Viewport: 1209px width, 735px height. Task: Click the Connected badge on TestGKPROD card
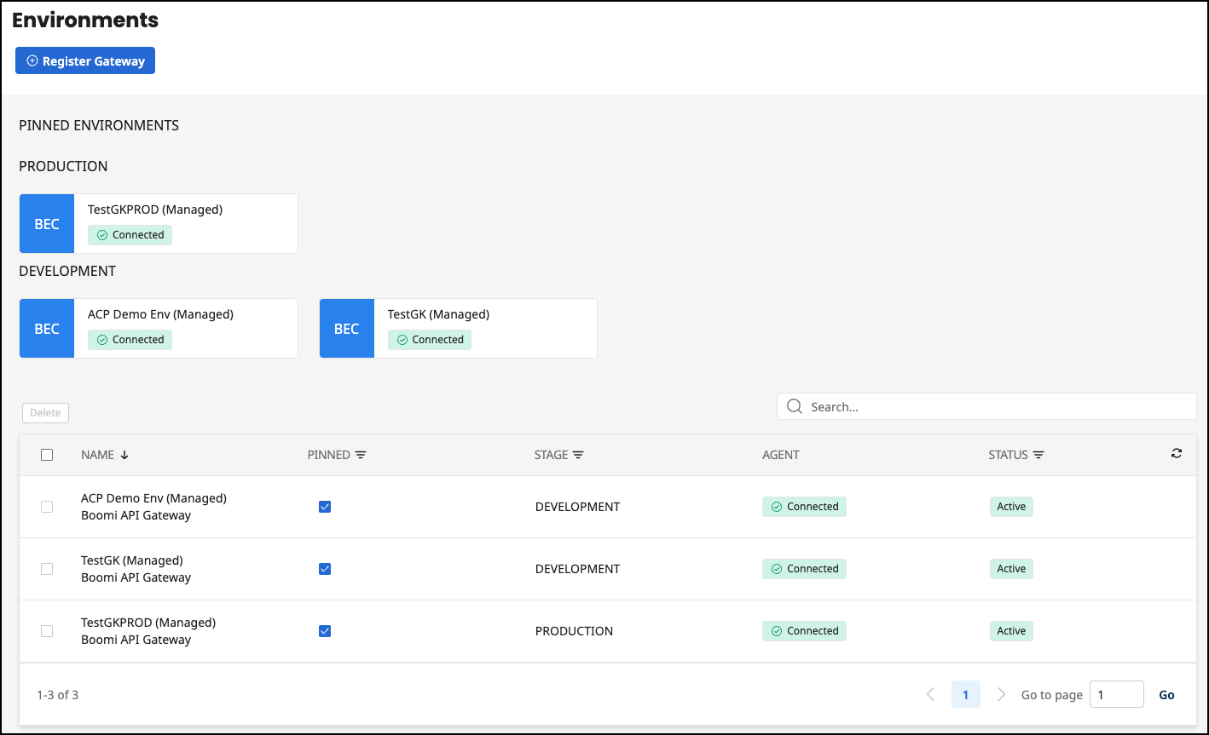(130, 234)
